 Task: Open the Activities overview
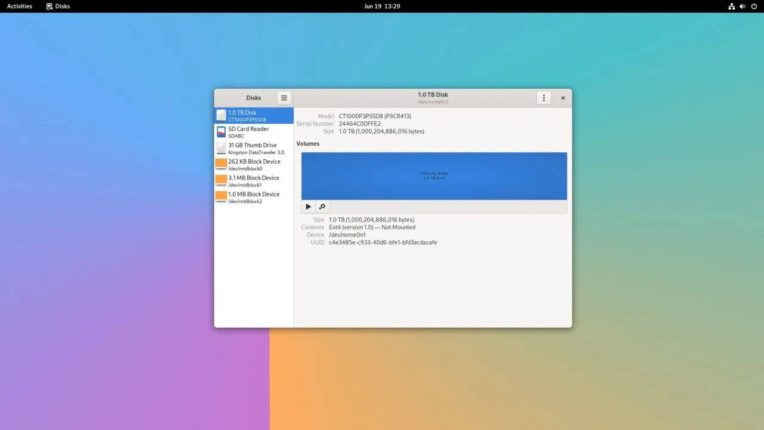20,6
